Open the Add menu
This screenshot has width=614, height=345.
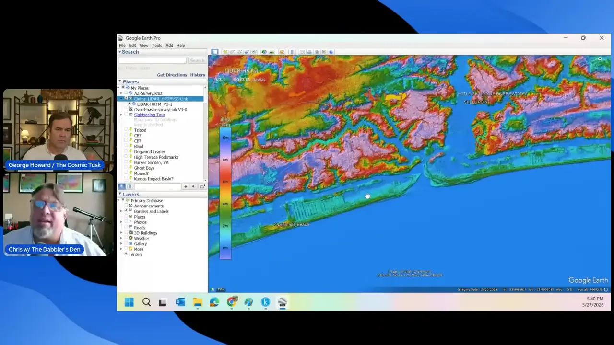[169, 46]
